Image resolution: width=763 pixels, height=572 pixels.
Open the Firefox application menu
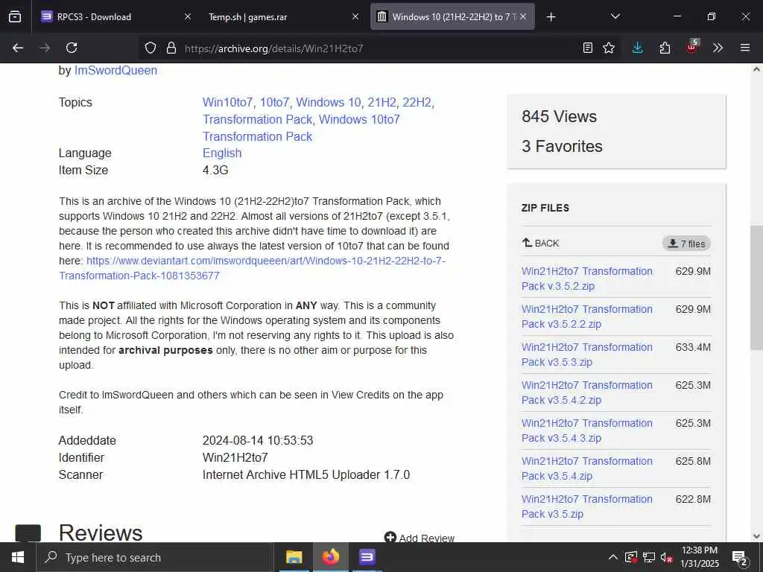pyautogui.click(x=745, y=48)
